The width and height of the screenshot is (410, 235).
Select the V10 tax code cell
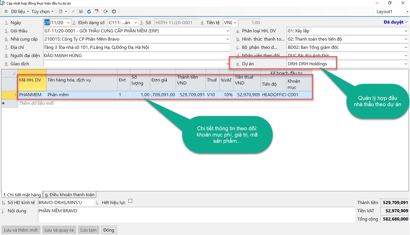pos(212,95)
